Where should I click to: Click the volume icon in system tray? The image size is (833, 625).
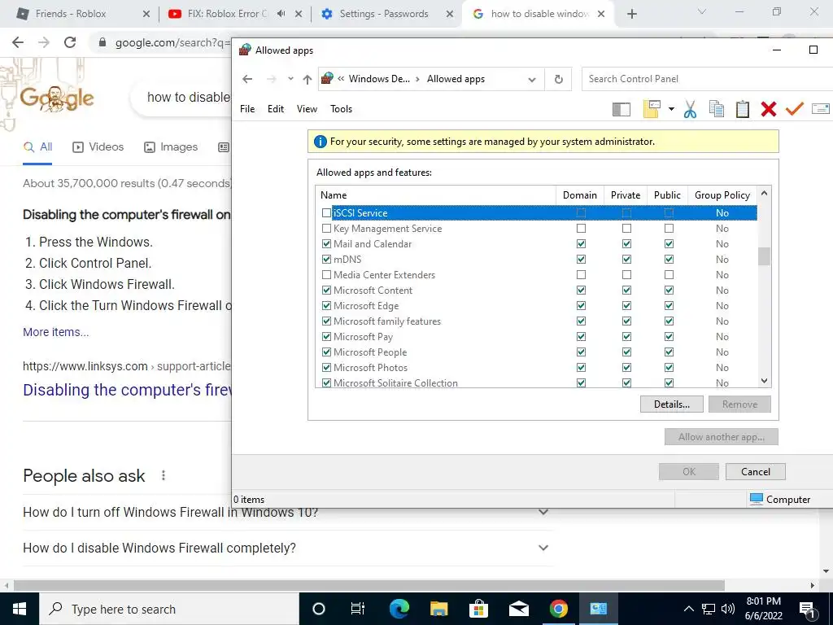[728, 609]
